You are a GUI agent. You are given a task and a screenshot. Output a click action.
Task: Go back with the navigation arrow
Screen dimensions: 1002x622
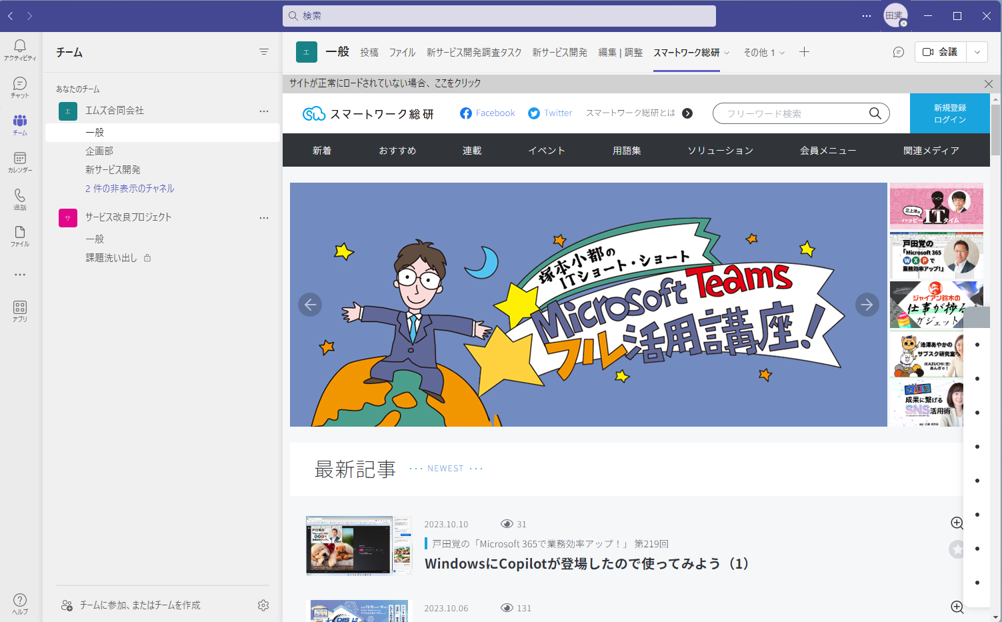click(x=11, y=16)
